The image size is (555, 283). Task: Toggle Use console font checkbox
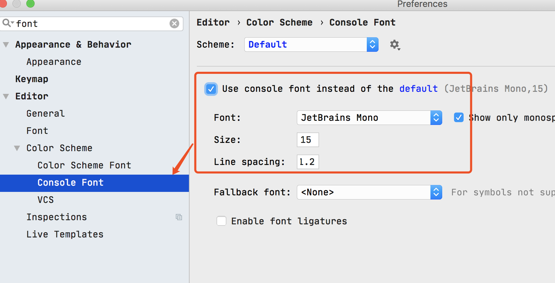(x=211, y=89)
